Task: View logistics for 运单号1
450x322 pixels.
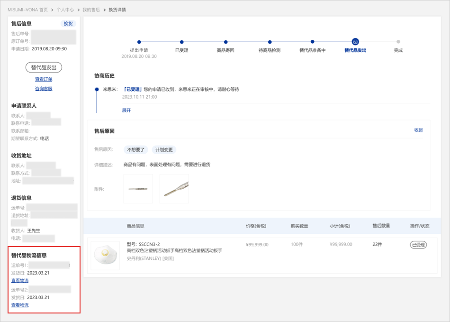Action: (20, 281)
